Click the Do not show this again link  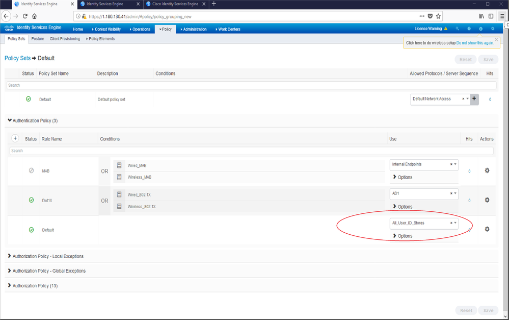click(475, 43)
